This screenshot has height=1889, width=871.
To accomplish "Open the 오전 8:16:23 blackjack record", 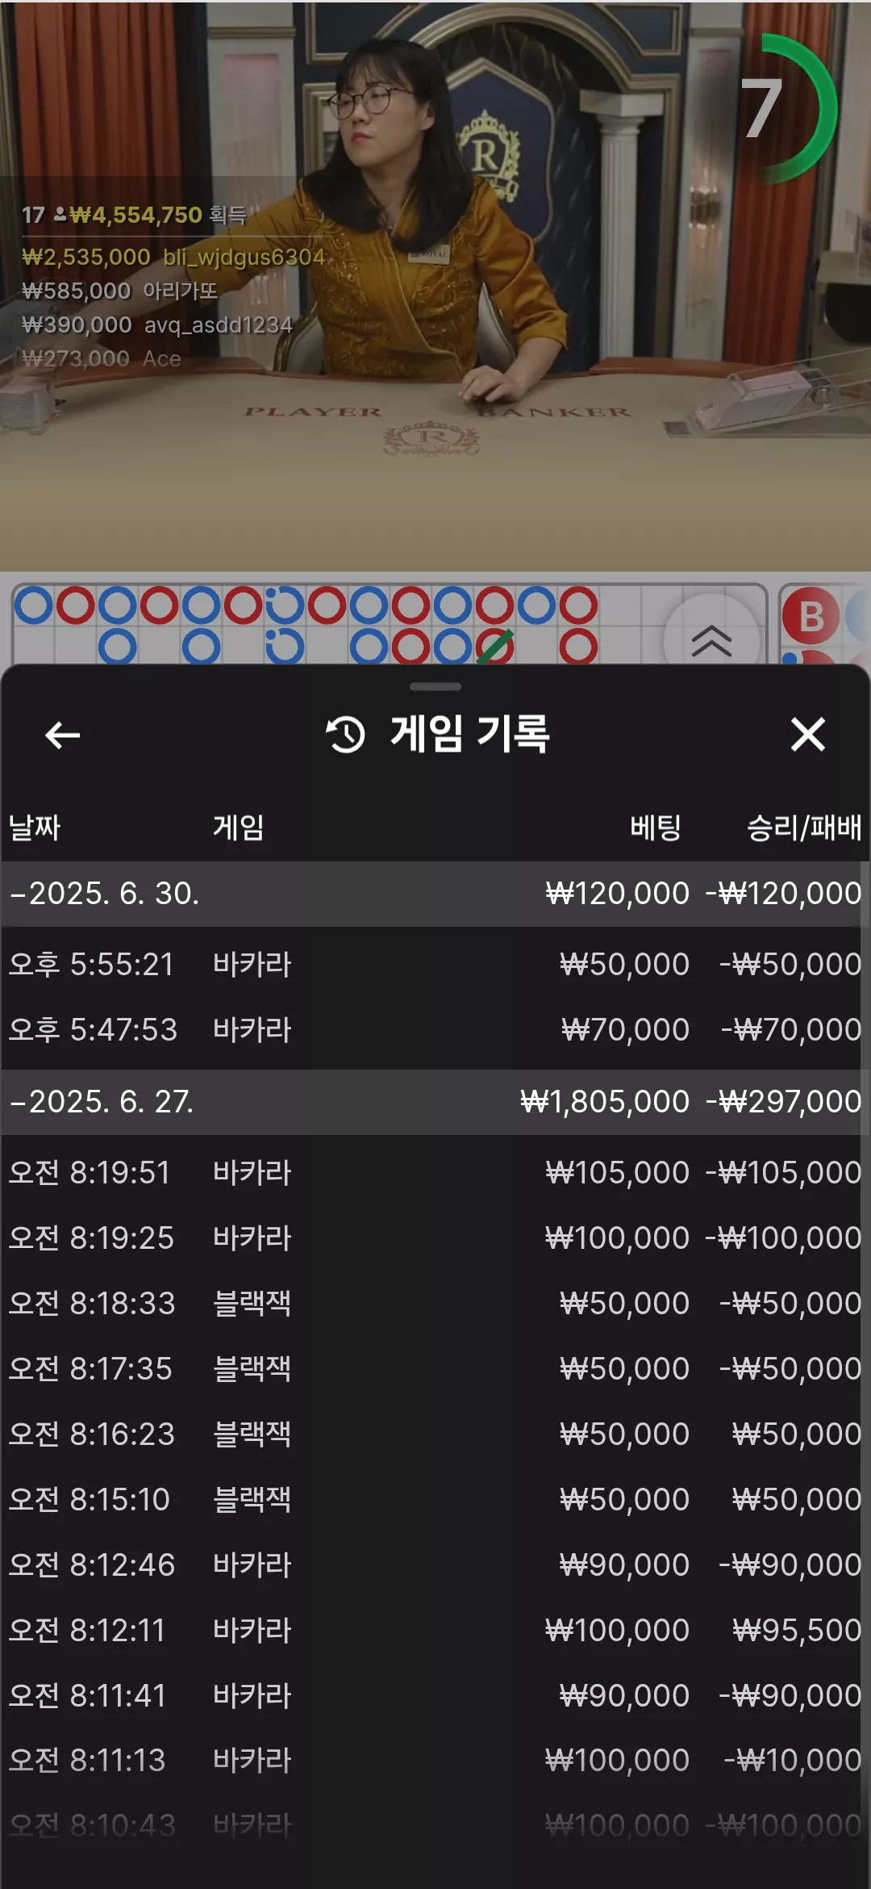I will coord(435,1434).
